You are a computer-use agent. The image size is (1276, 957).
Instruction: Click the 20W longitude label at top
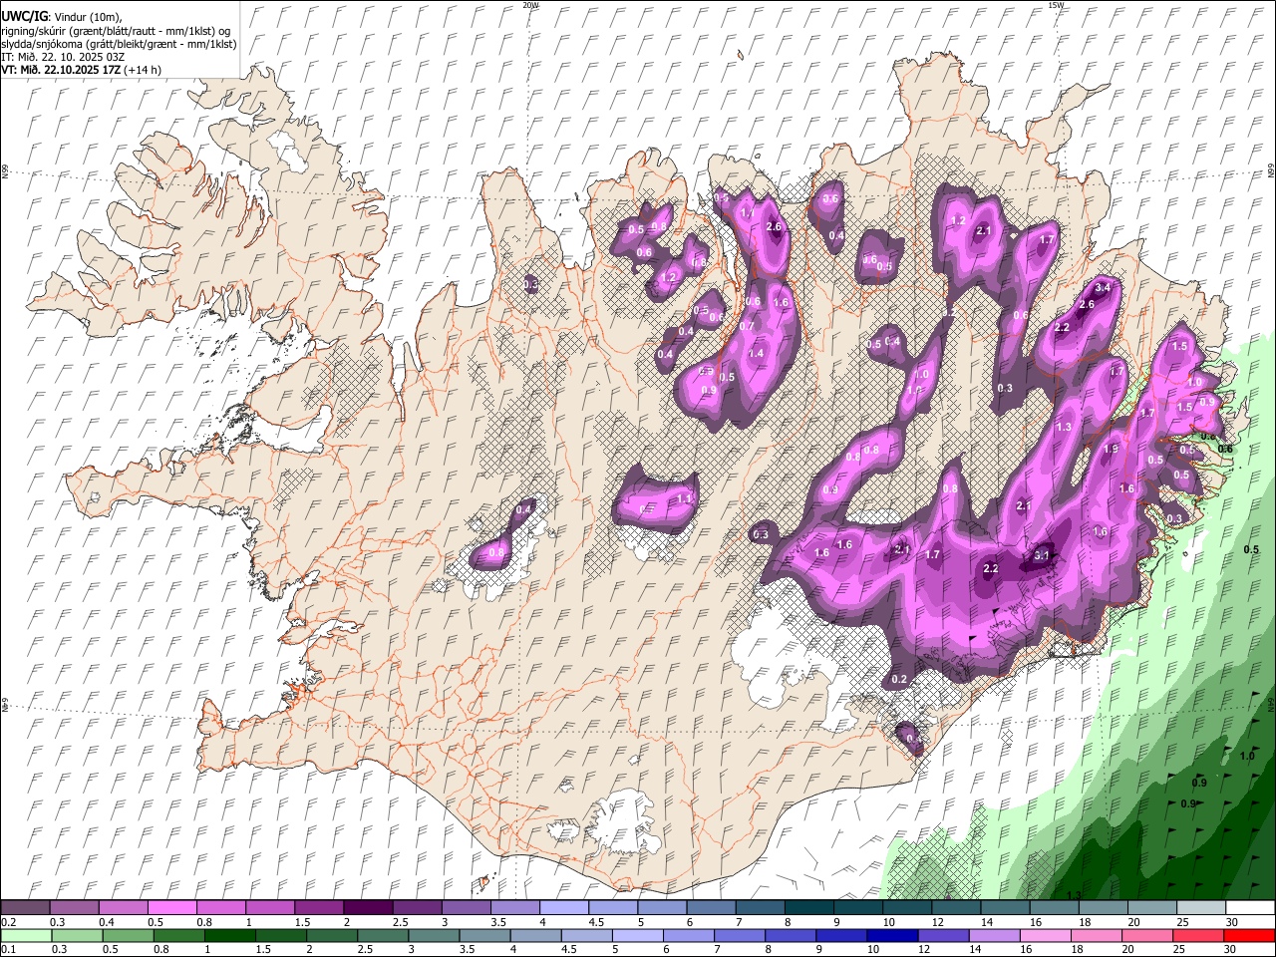pos(530,5)
